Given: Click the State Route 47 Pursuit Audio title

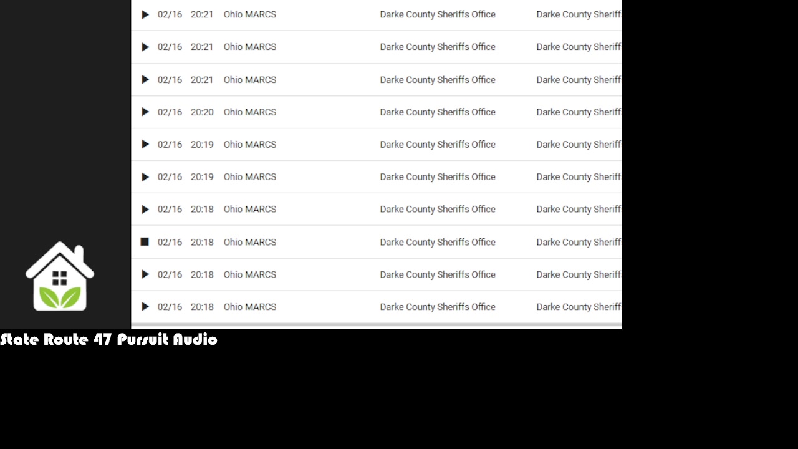Looking at the screenshot, I should [x=108, y=340].
